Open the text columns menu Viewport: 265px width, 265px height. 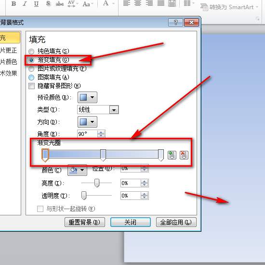(x=189, y=3)
